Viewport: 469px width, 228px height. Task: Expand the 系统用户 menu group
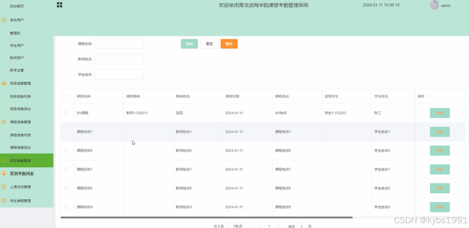pyautogui.click(x=27, y=20)
